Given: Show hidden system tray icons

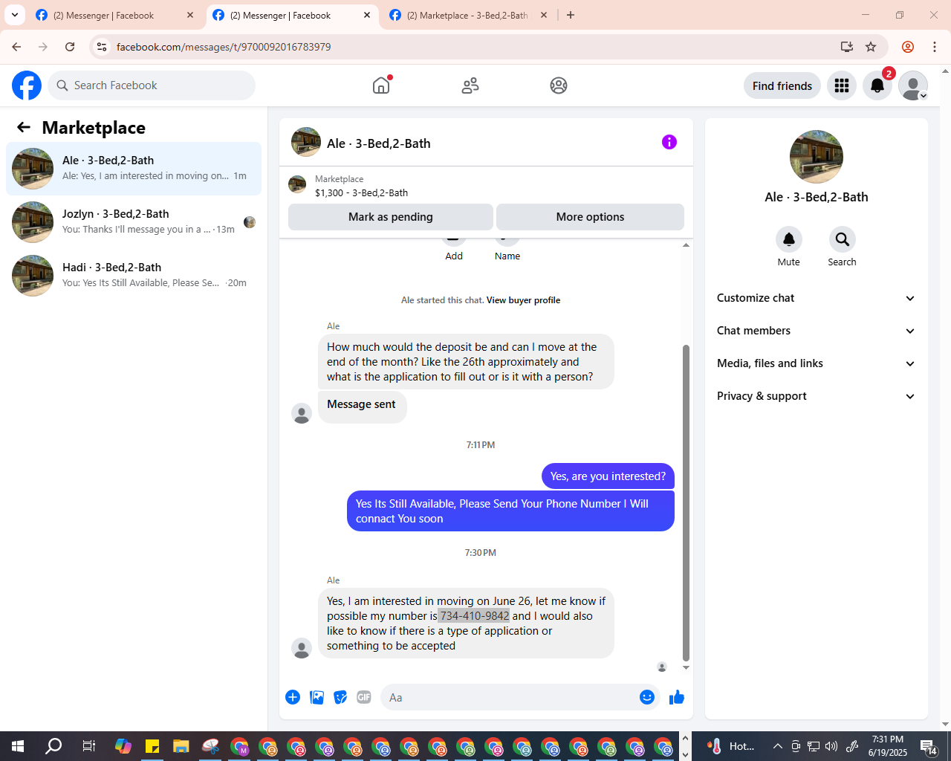Looking at the screenshot, I should pyautogui.click(x=777, y=746).
